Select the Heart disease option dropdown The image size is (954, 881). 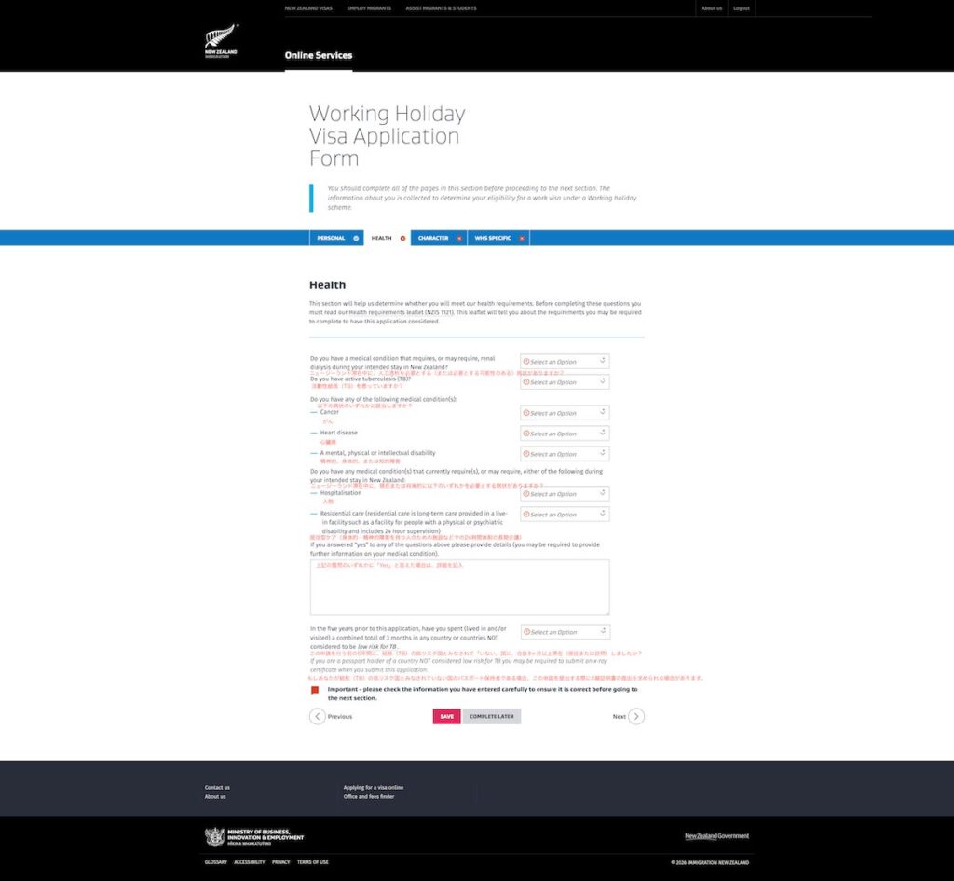(x=565, y=434)
